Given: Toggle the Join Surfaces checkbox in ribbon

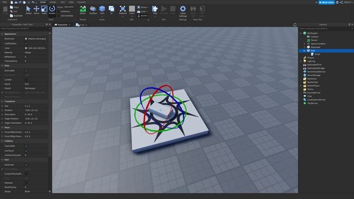Looking at the screenshot, I should click(59, 15).
